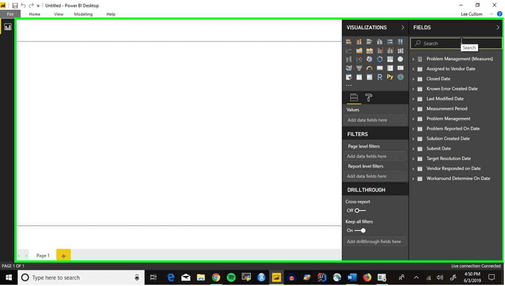
Task: Open the Modeling ribbon tab
Action: coord(83,14)
